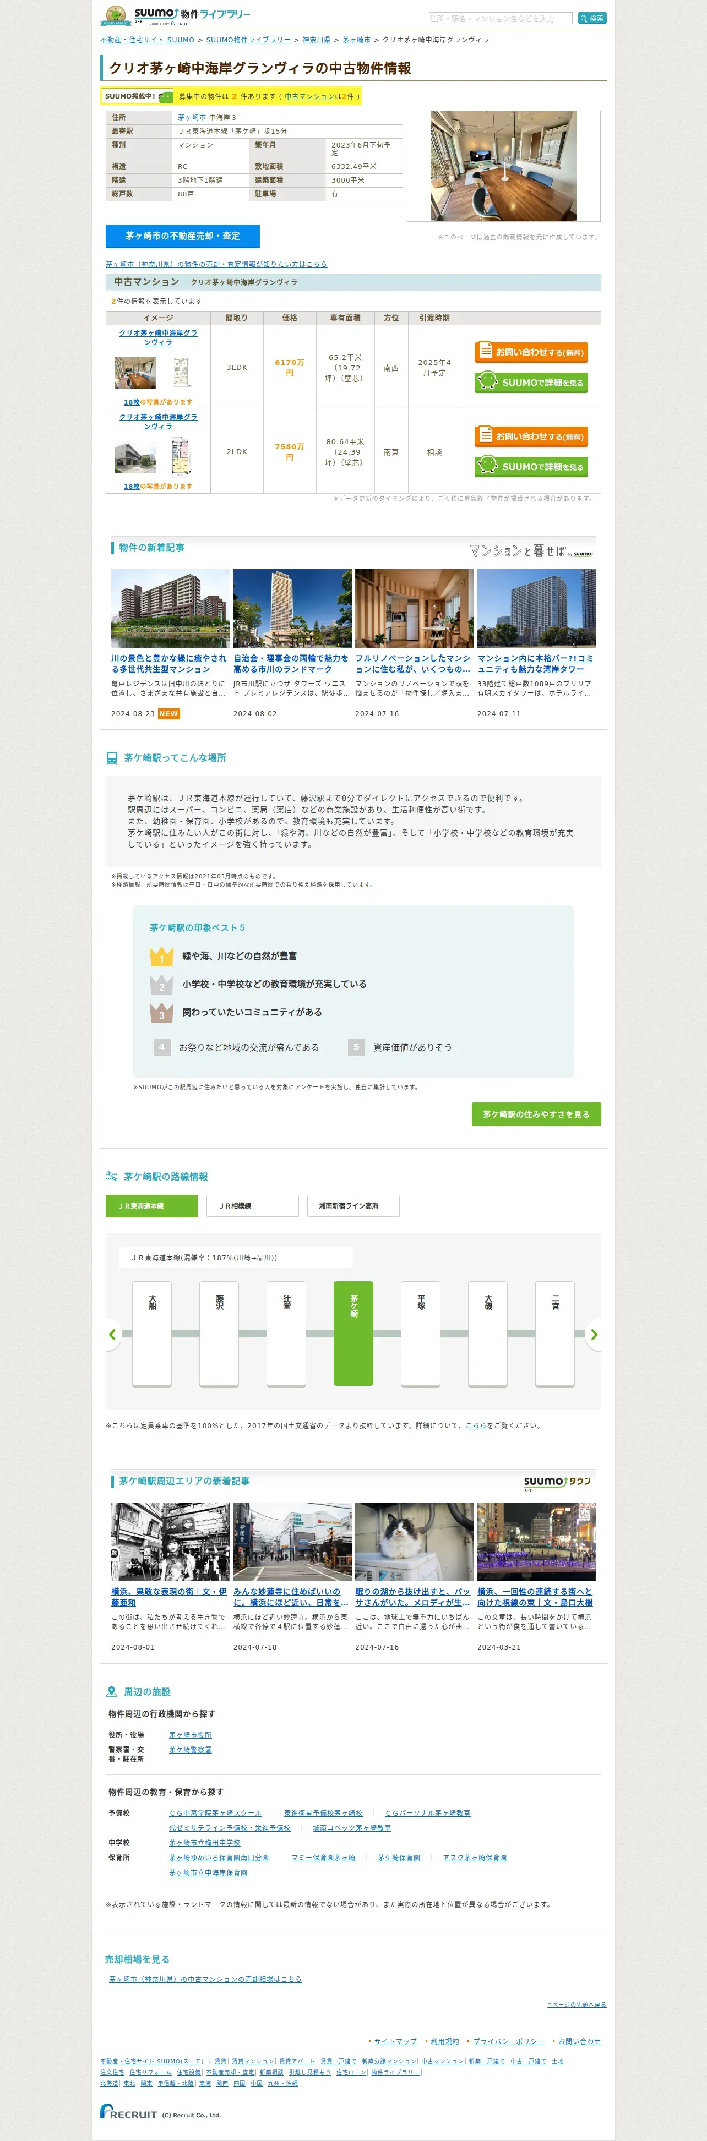Image resolution: width=707 pixels, height=2141 pixels.
Task: Click こちら link in congestion rate note
Action: (476, 1425)
